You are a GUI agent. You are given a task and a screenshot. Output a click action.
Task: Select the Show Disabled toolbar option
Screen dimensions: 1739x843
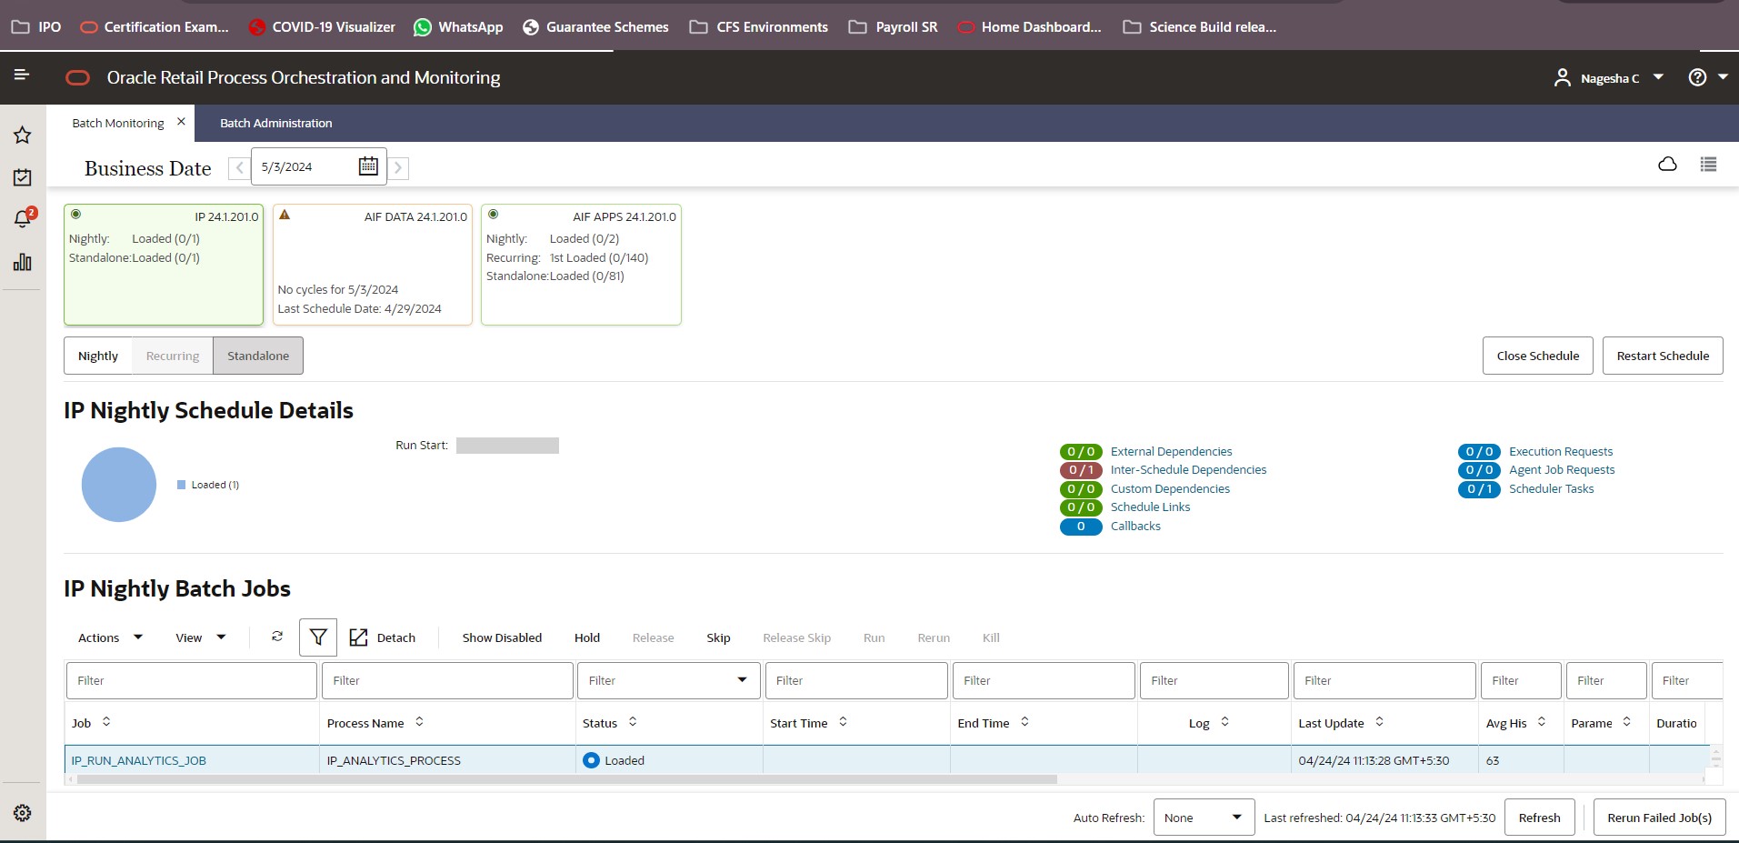coord(501,637)
